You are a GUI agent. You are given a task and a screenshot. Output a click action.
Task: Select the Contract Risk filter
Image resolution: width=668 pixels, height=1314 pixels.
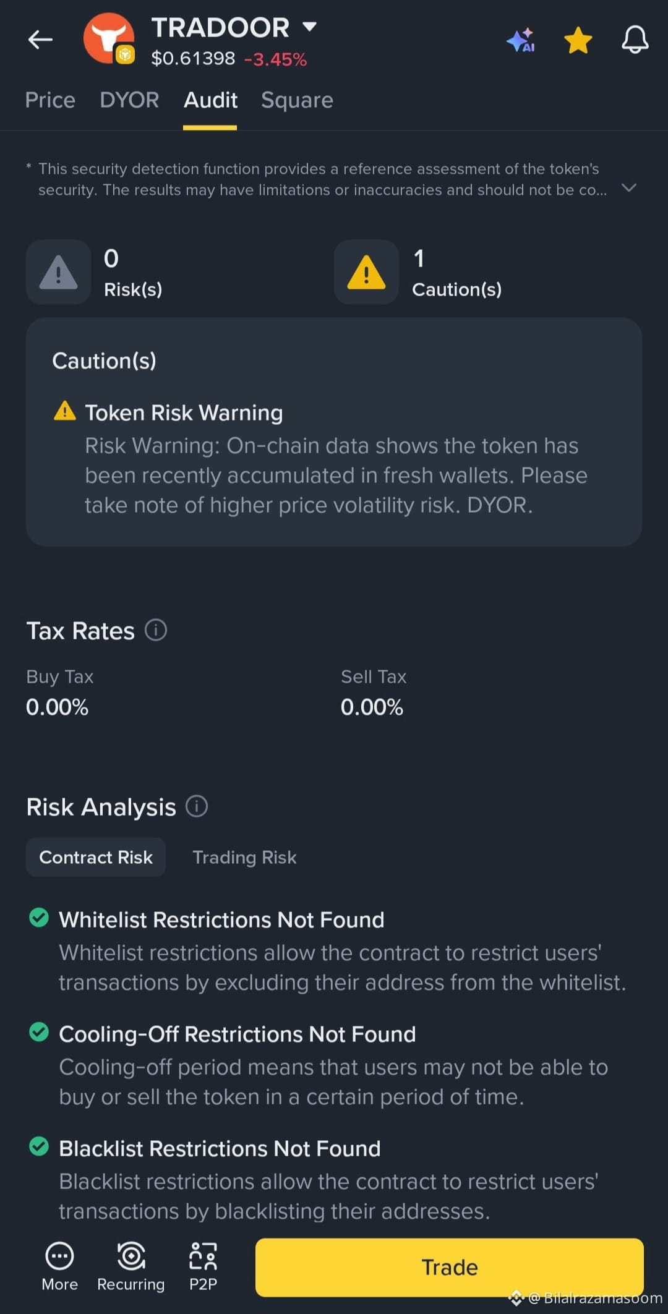click(x=96, y=857)
